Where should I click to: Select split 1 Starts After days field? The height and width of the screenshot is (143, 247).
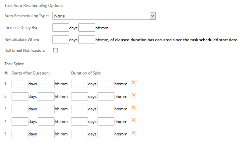point(20,84)
